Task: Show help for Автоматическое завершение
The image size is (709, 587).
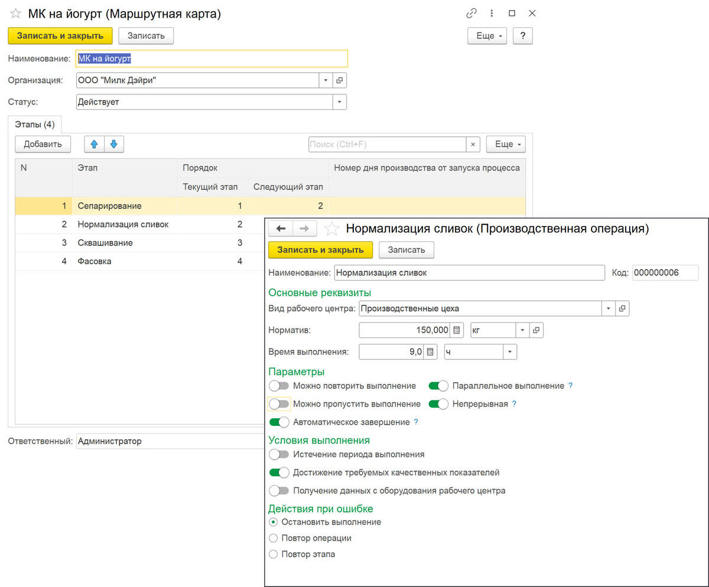Action: click(x=416, y=422)
